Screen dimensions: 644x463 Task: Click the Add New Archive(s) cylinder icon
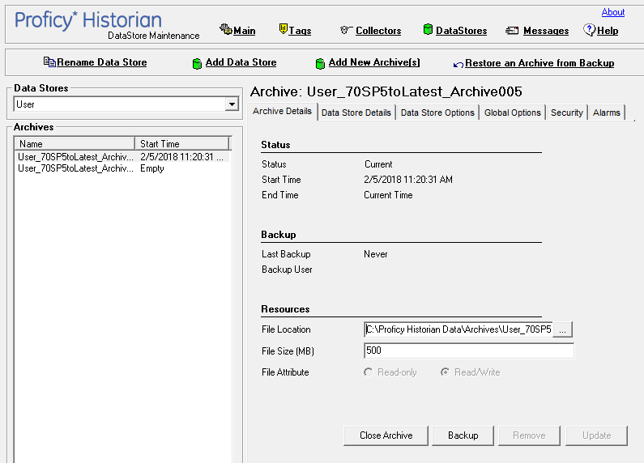pos(320,63)
